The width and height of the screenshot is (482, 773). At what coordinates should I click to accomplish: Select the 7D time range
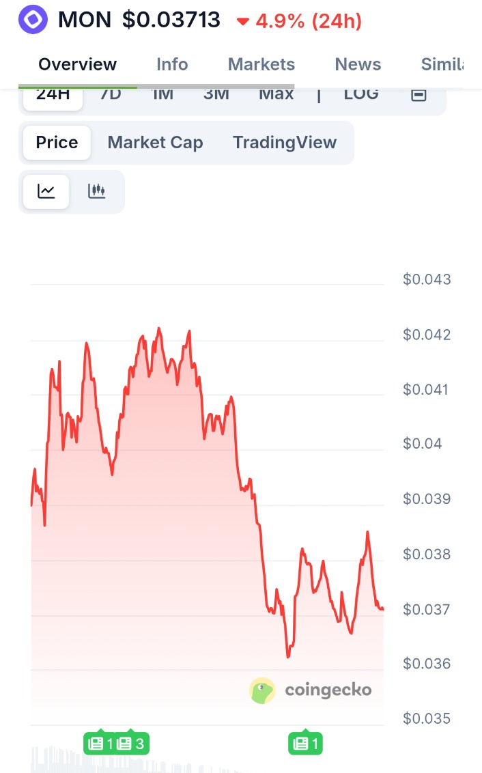111,94
